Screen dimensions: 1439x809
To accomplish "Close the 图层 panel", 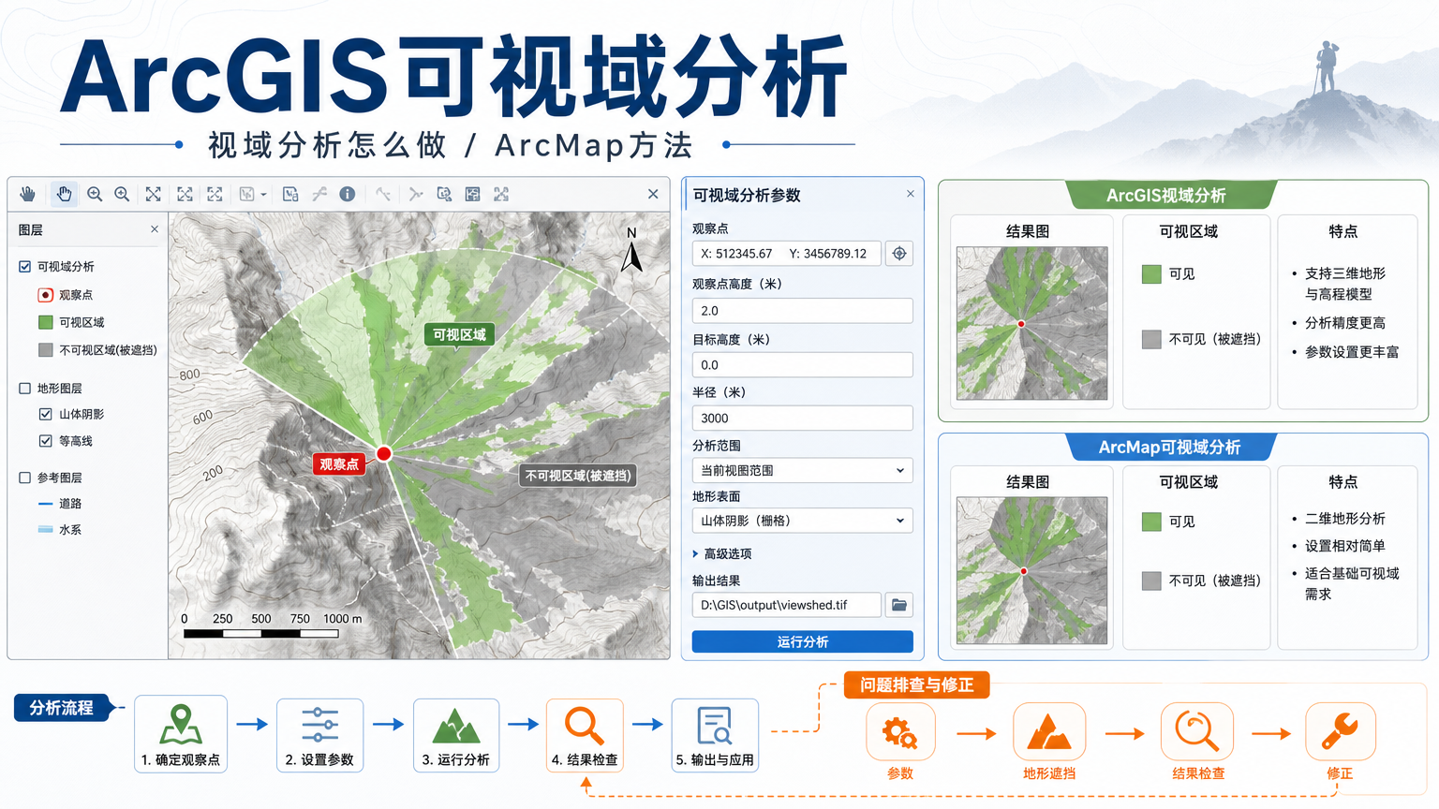I will 155,229.
